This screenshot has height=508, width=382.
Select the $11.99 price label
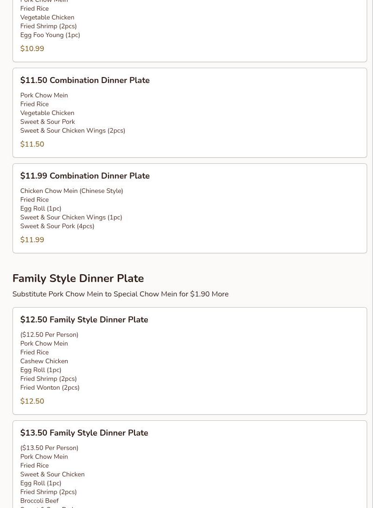(x=32, y=240)
